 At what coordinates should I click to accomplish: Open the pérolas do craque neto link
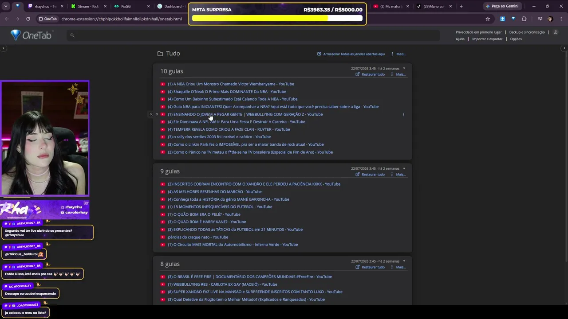pyautogui.click(x=198, y=237)
